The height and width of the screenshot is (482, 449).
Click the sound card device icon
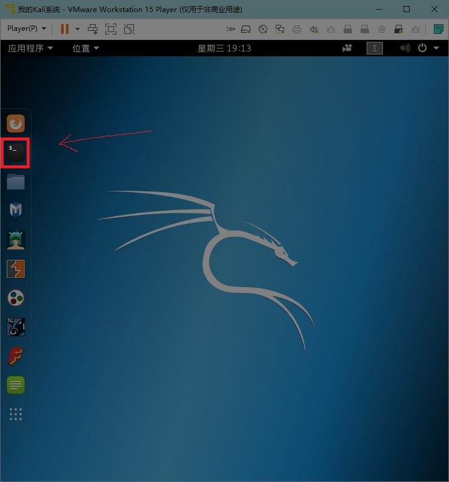tap(314, 30)
